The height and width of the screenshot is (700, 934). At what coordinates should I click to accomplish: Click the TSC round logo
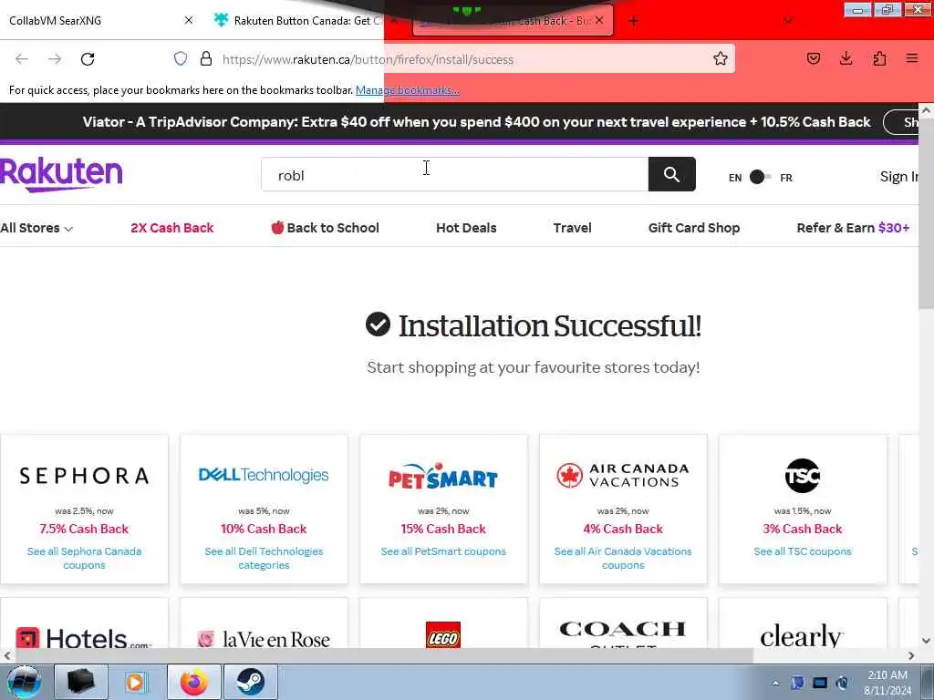pos(803,476)
